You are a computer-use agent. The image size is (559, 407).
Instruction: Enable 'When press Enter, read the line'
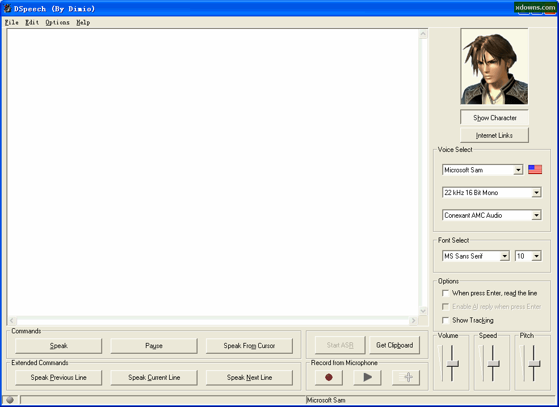pos(445,293)
